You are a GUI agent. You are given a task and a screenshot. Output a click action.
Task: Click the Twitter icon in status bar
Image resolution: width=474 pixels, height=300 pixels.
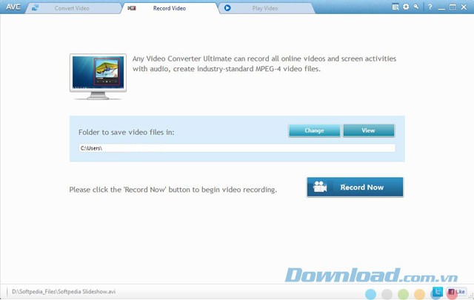pos(438,292)
